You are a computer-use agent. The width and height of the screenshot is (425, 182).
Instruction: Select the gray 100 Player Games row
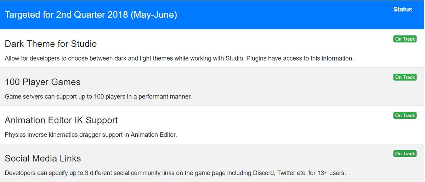click(x=212, y=86)
